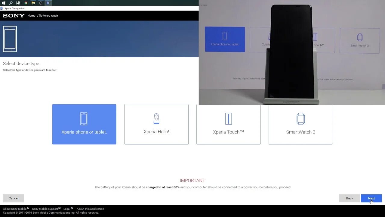Click the Xperia Hello! robot icon
The width and height of the screenshot is (385, 217).
click(x=156, y=119)
